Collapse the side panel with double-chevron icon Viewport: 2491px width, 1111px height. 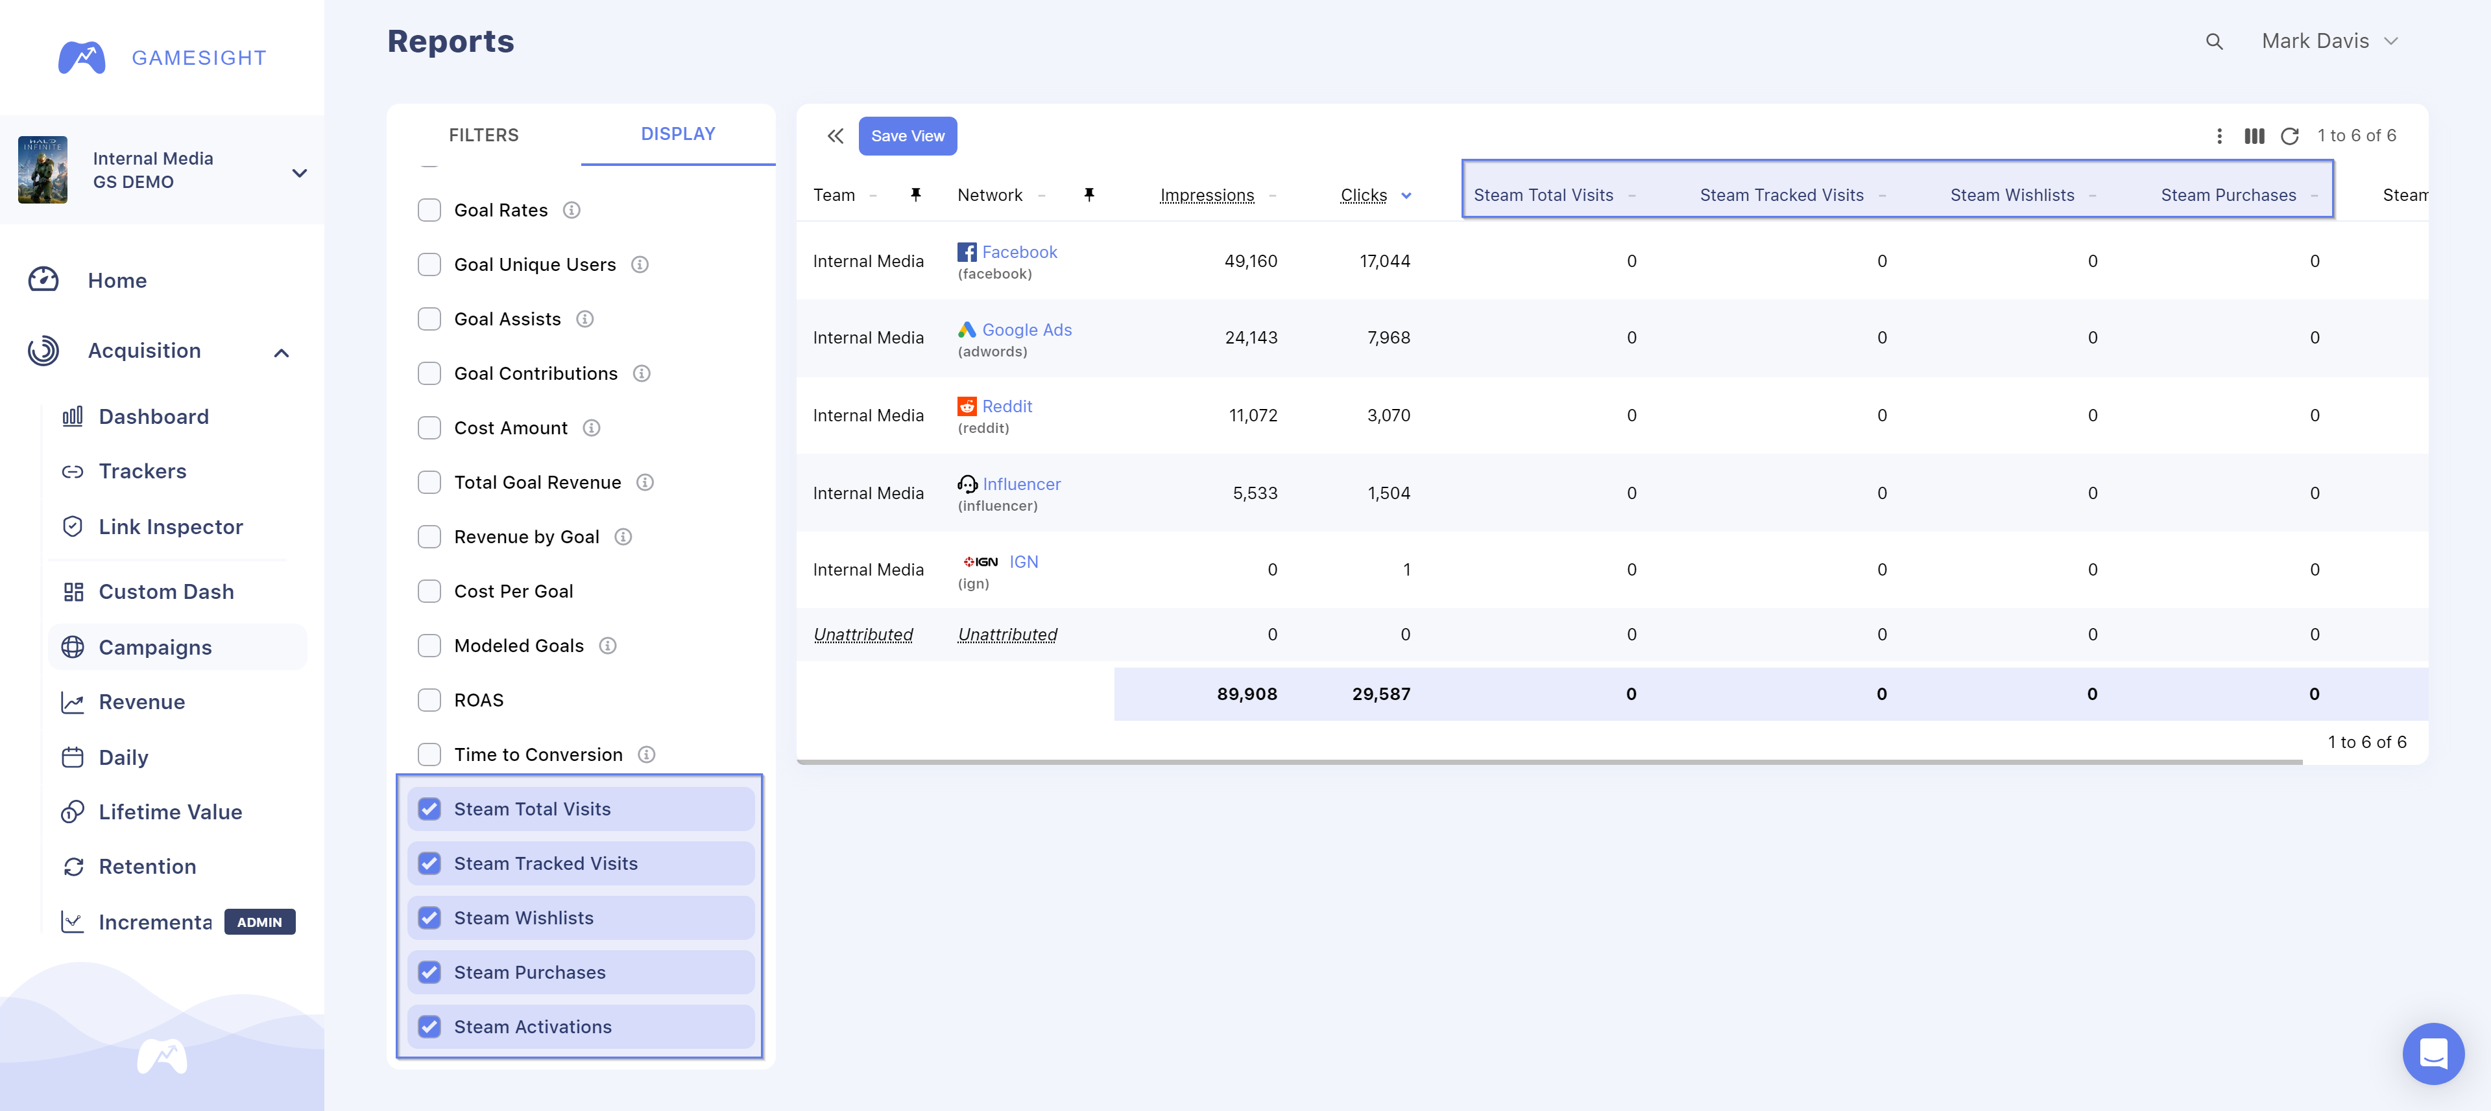point(836,136)
